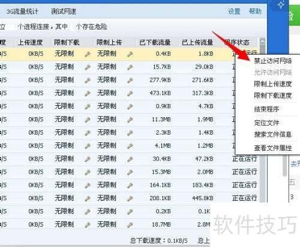
Task: Click download limit wrench in 11.3MB row
Action: click(x=88, y=120)
